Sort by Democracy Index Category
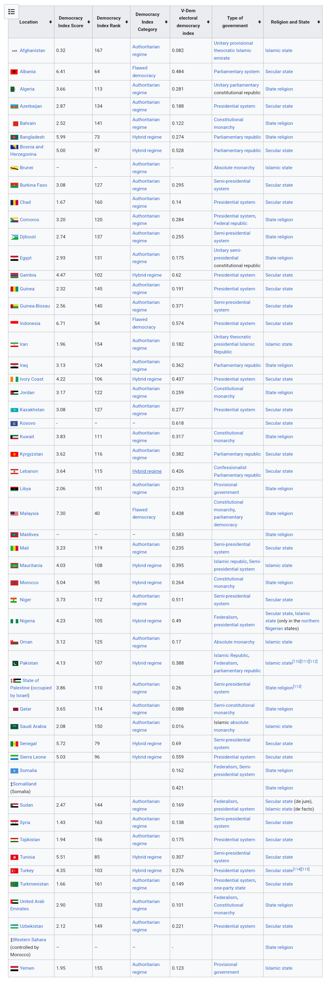 166,22
